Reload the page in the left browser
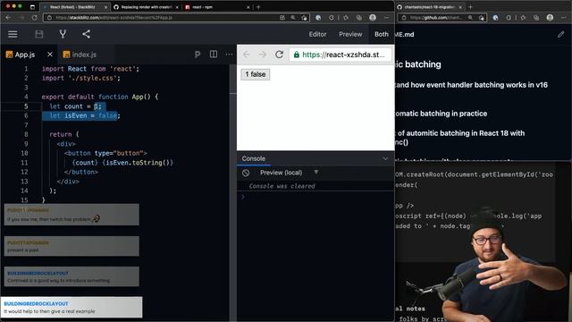Screen dimensions: 572x322 tap(34, 18)
